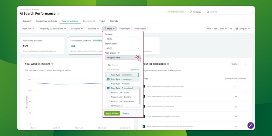Screen dimensions: 272x136
Task: Click Cancel in the filter popup
Action: pos(126,114)
